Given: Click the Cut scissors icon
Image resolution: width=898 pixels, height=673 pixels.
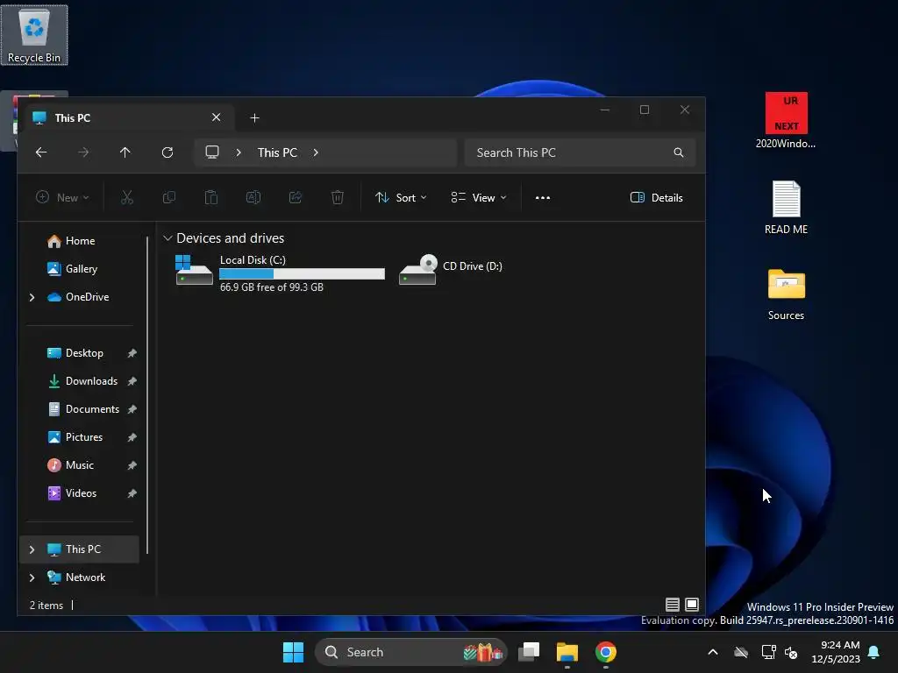Looking at the screenshot, I should [x=127, y=197].
